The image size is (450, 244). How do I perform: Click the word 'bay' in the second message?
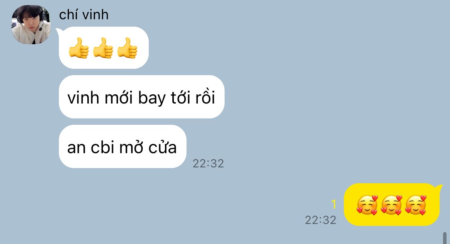[152, 99]
